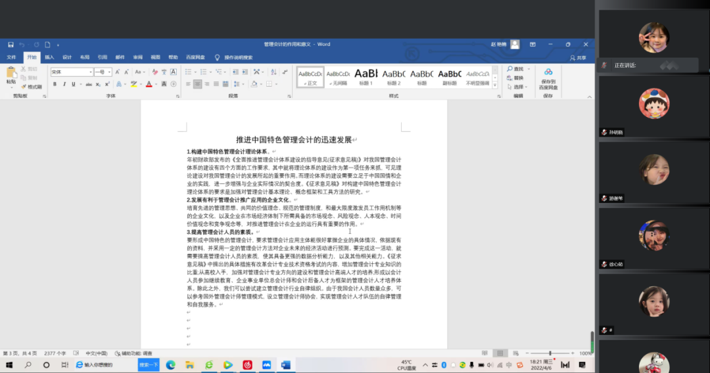Image resolution: width=710 pixels, height=373 pixels.
Task: Open Microsoft Edge from the taskbar
Action: click(171, 365)
